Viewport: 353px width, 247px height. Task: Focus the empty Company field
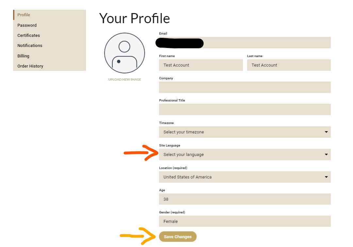pyautogui.click(x=245, y=87)
